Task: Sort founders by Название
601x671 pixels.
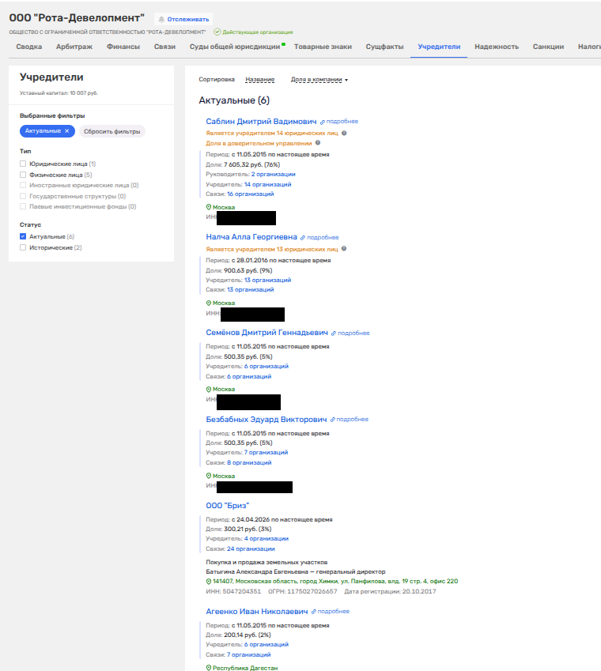Action: pos(260,80)
